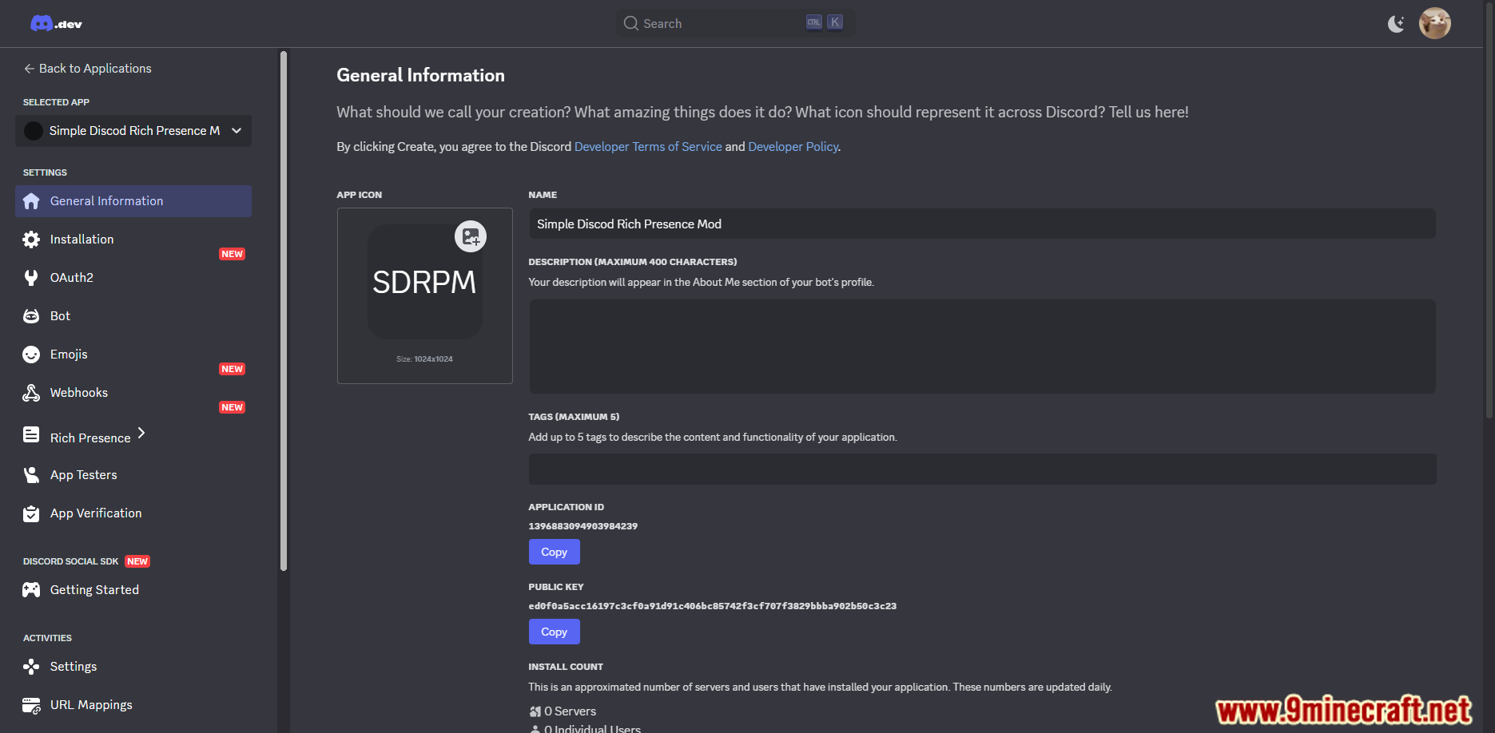Click the General Information home icon
Image resolution: width=1495 pixels, height=733 pixels.
tap(31, 201)
